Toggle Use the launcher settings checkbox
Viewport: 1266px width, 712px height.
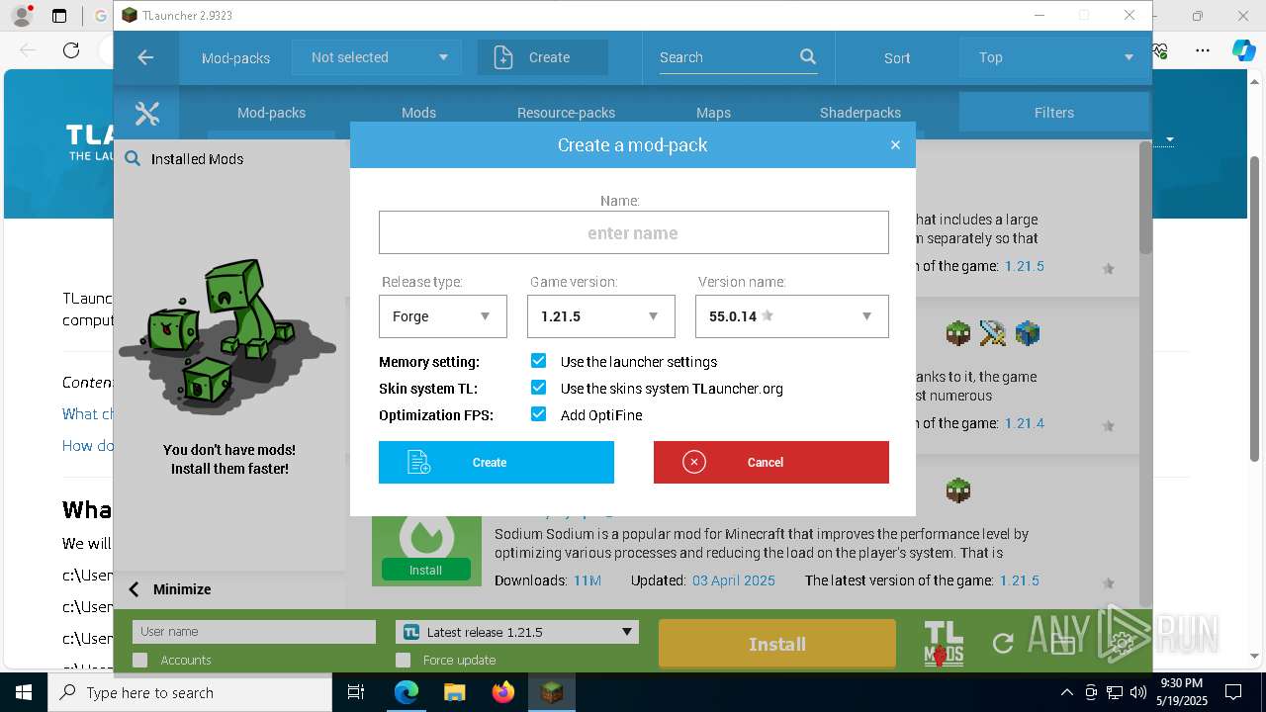538,361
